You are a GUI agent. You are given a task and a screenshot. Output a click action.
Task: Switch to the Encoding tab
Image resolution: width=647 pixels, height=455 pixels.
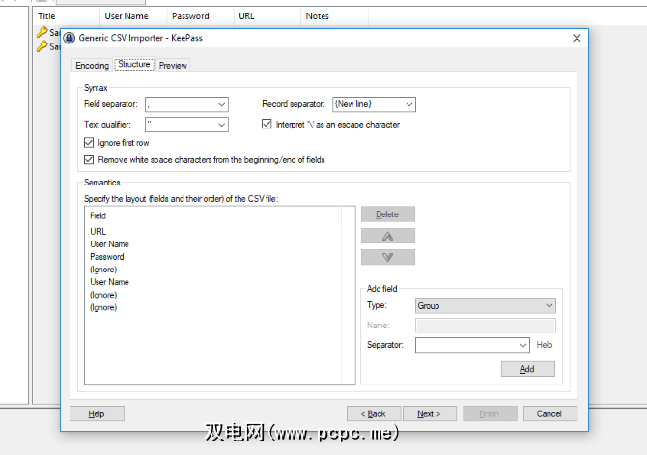(x=92, y=66)
